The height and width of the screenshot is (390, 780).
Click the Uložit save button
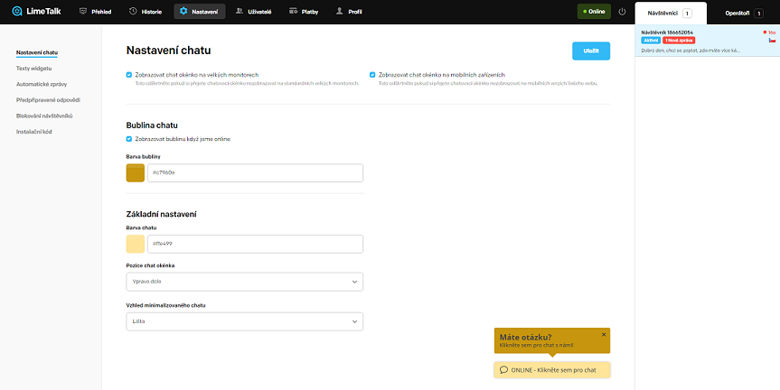coord(590,51)
